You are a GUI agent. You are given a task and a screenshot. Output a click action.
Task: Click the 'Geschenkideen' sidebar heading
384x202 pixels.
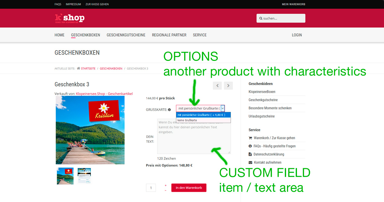(x=261, y=84)
